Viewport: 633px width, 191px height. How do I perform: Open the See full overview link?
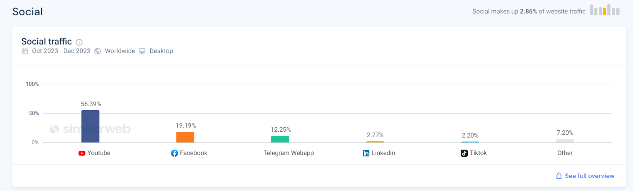click(x=589, y=176)
